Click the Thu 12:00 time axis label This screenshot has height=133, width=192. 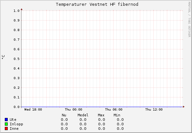[x=154, y=110]
